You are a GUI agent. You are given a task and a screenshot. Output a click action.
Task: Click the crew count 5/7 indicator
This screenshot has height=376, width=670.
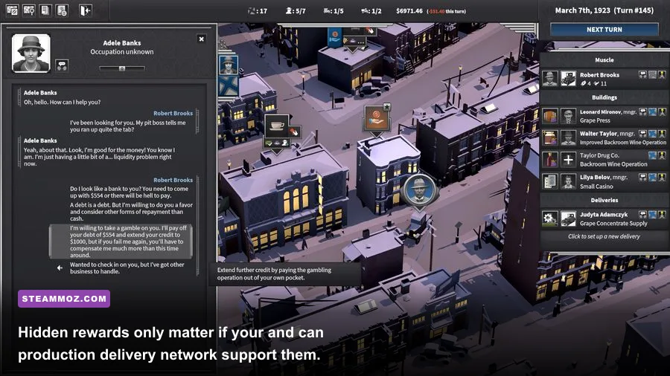click(x=296, y=10)
